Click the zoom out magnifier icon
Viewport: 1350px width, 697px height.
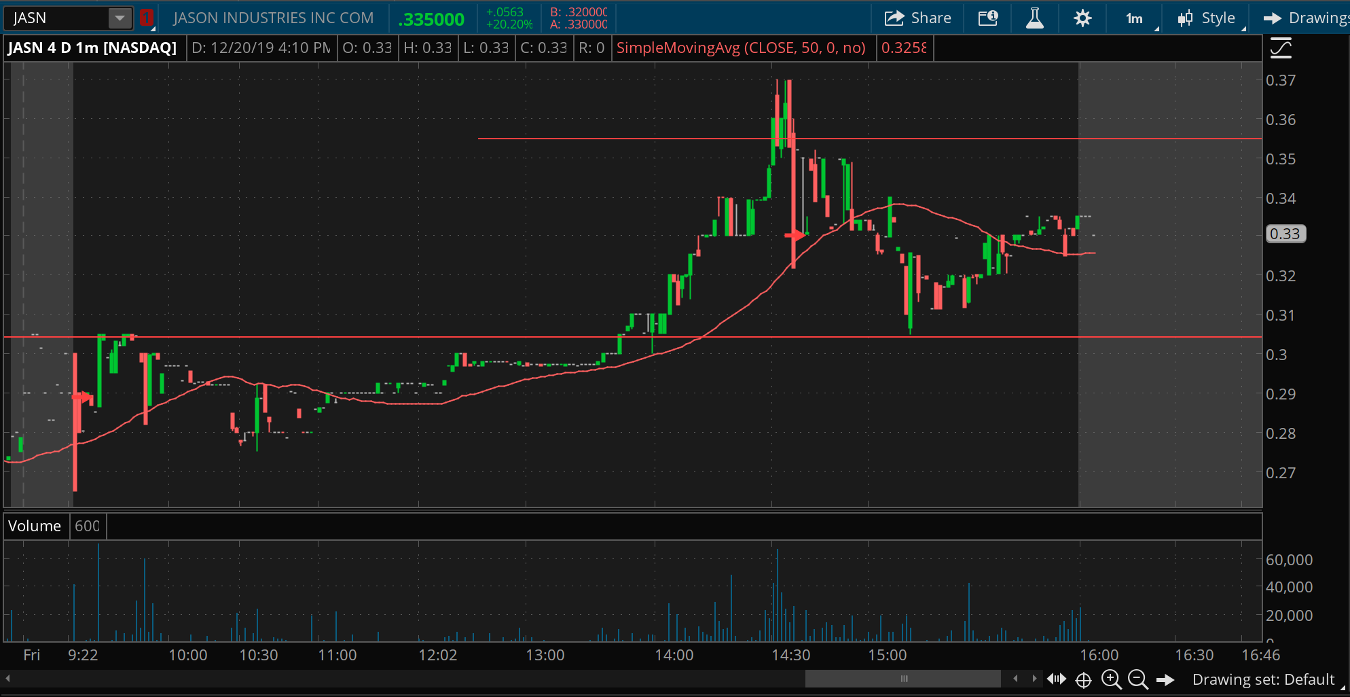click(1138, 679)
